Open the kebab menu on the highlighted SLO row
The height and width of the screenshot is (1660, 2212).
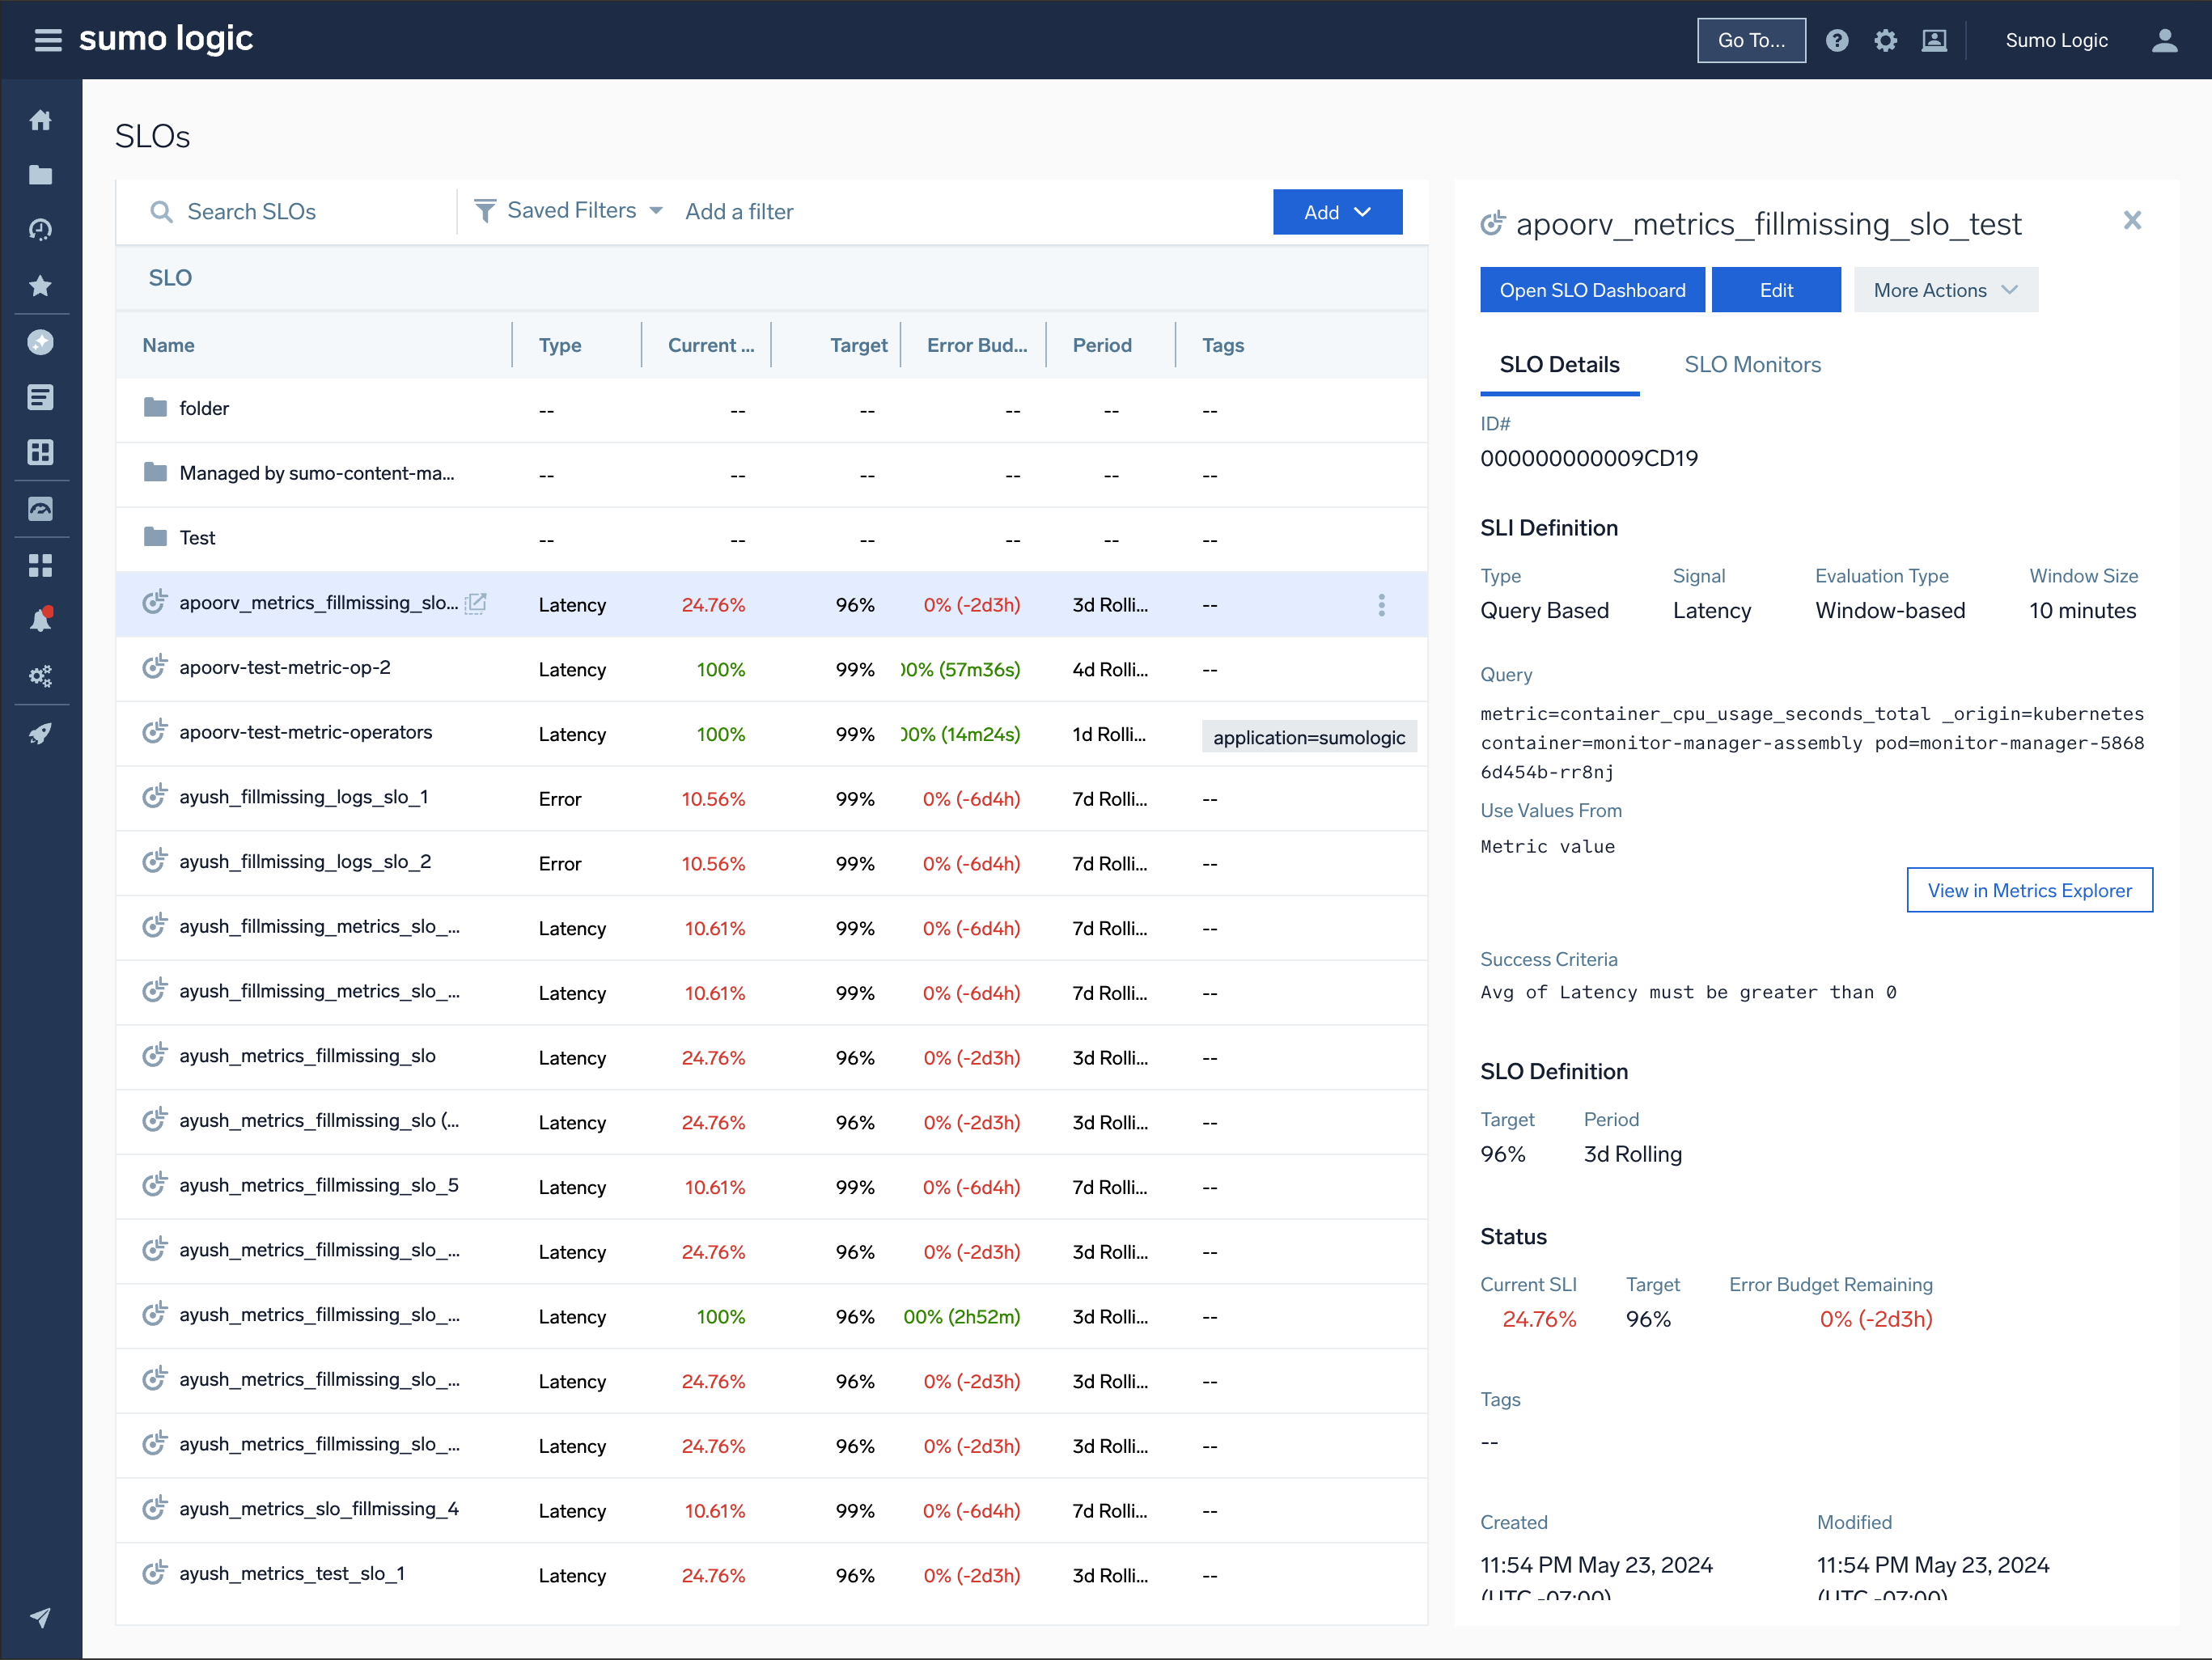[x=1381, y=604]
